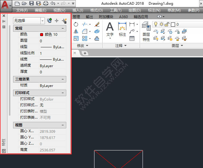
Task: Select the Explode tool
Action: (x=97, y=31)
